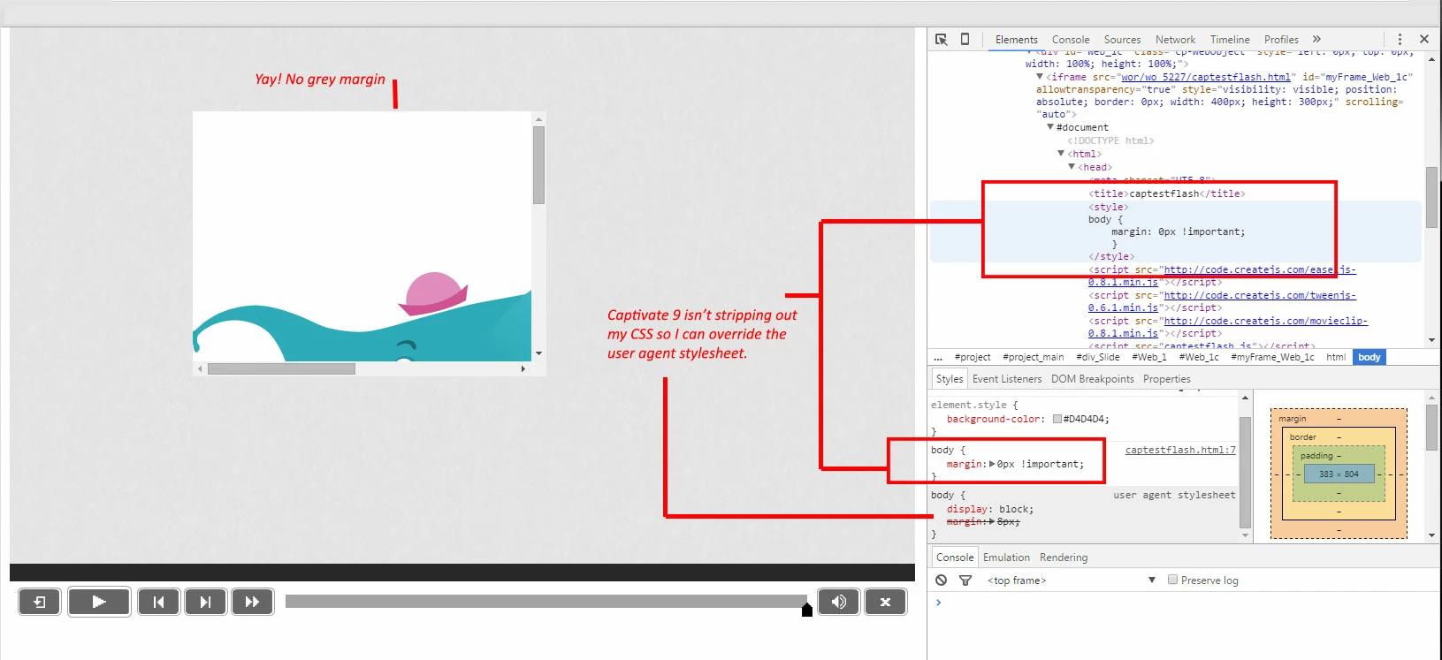Image resolution: width=1442 pixels, height=660 pixels.
Task: Close the DevTools panel
Action: tap(1424, 39)
